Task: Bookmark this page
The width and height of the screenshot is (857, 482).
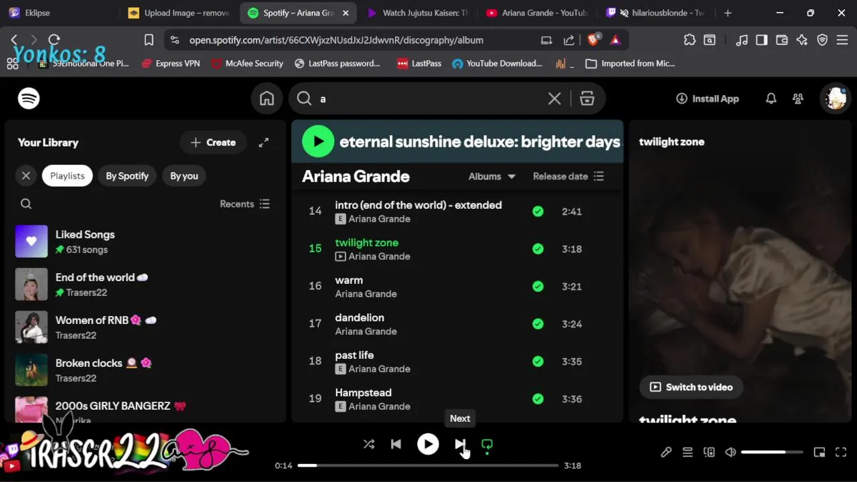Action: coord(149,40)
